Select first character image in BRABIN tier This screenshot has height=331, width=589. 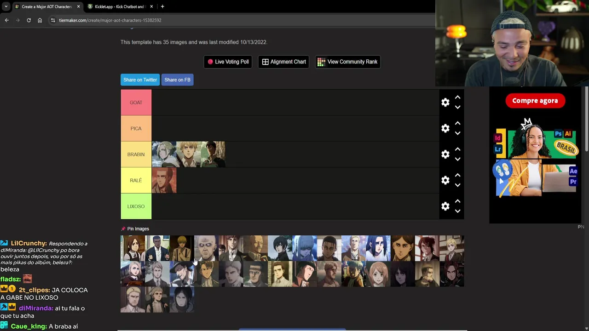click(164, 154)
